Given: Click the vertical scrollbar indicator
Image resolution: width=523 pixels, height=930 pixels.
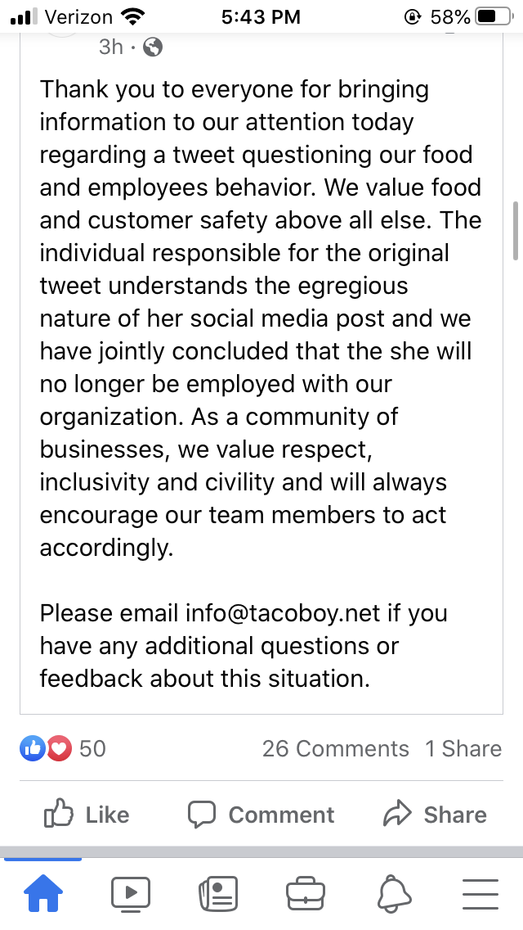Looking at the screenshot, I should coord(516,231).
